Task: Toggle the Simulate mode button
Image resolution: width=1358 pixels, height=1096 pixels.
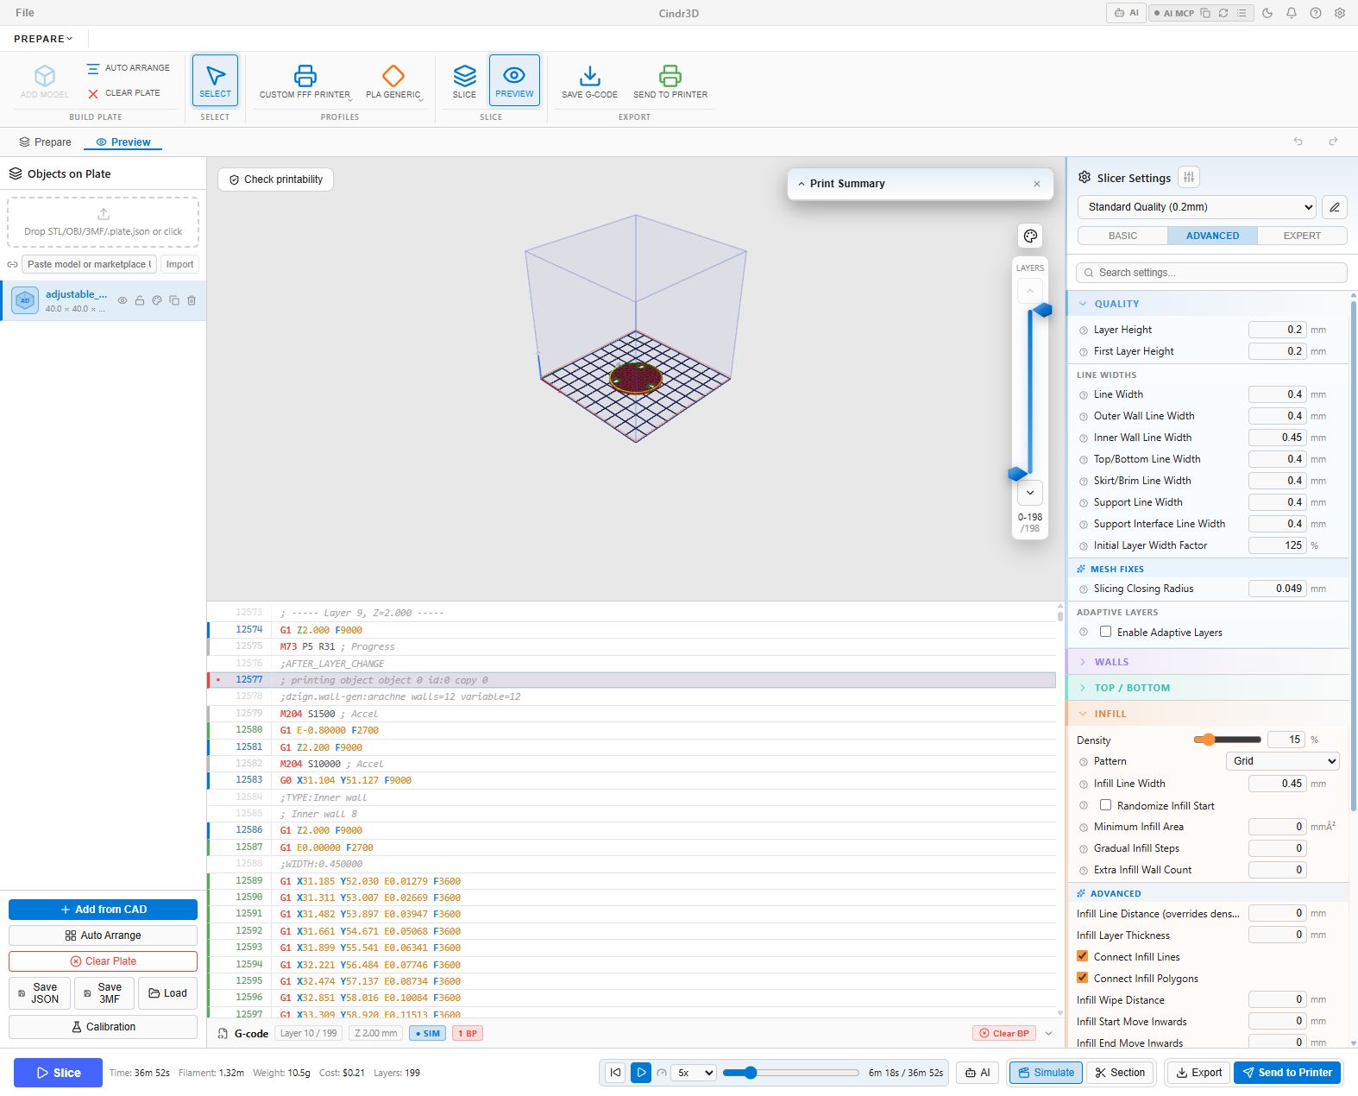Action: click(1046, 1073)
